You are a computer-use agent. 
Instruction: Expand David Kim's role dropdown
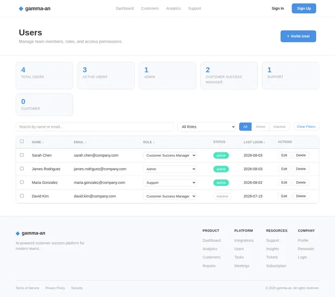click(x=170, y=196)
